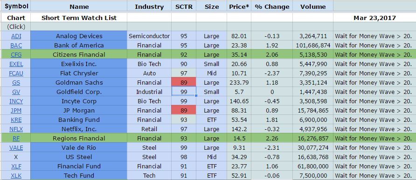
Task: Open the GS chart link
Action: pos(16,83)
